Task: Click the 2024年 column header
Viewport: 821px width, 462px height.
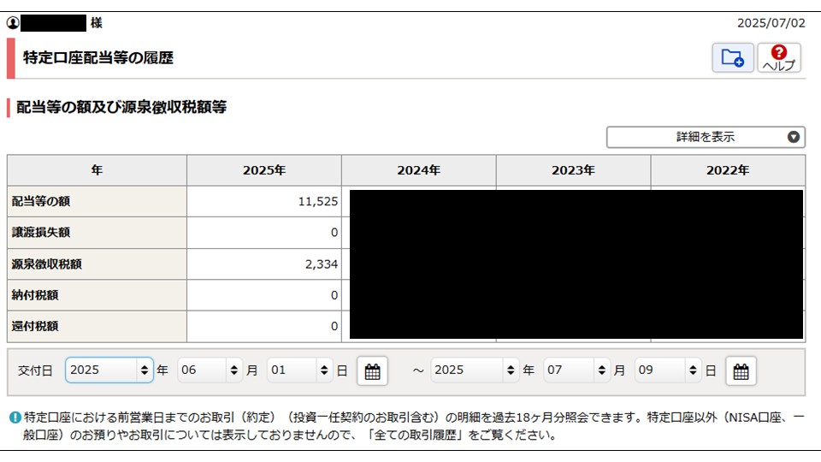Action: tap(418, 170)
